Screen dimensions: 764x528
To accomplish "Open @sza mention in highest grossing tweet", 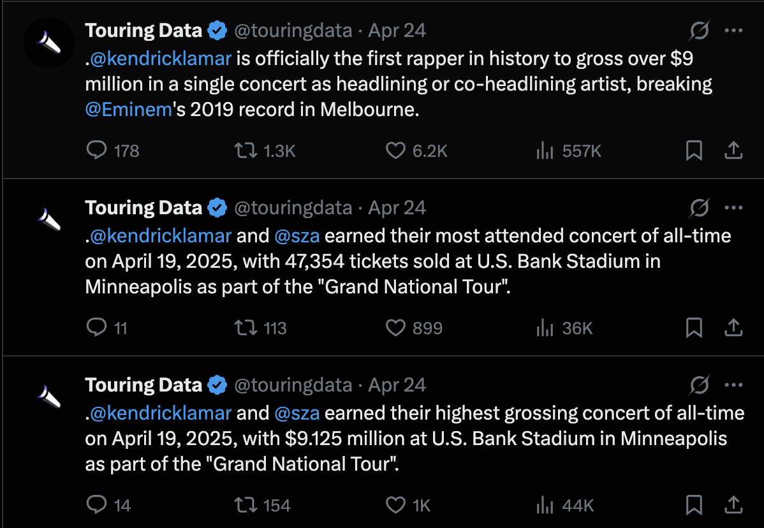I will tap(297, 413).
